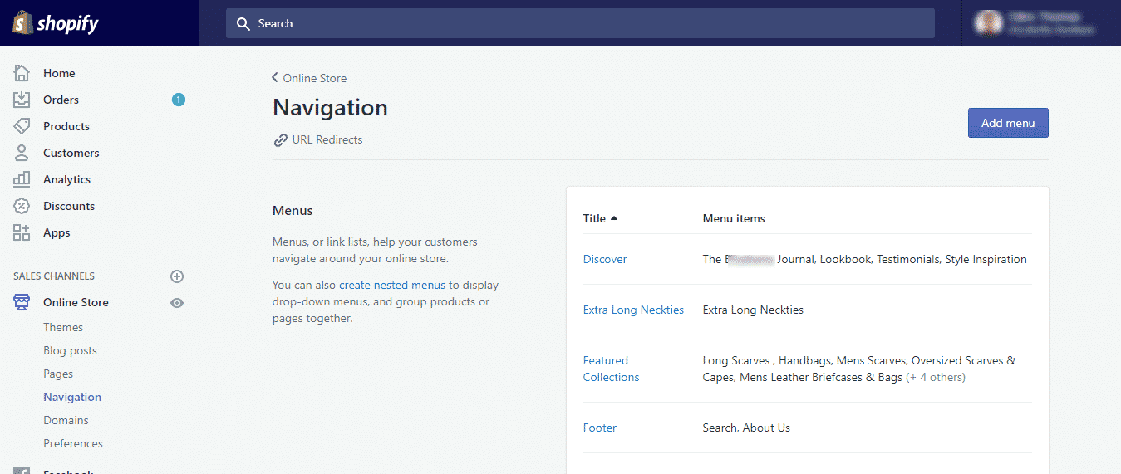Click the Orders inbox icon
The width and height of the screenshot is (1121, 474).
[22, 100]
